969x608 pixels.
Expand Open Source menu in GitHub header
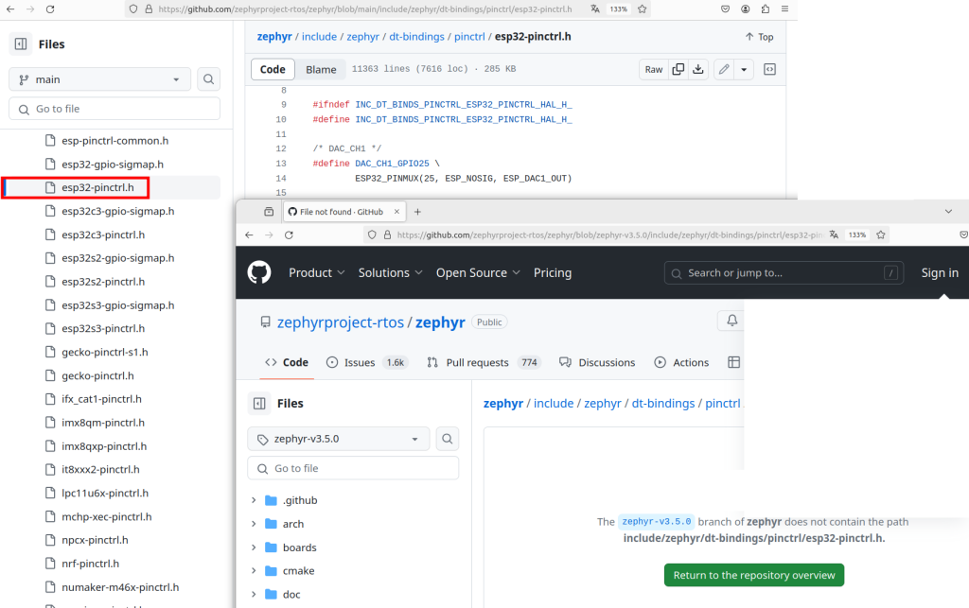tap(478, 273)
